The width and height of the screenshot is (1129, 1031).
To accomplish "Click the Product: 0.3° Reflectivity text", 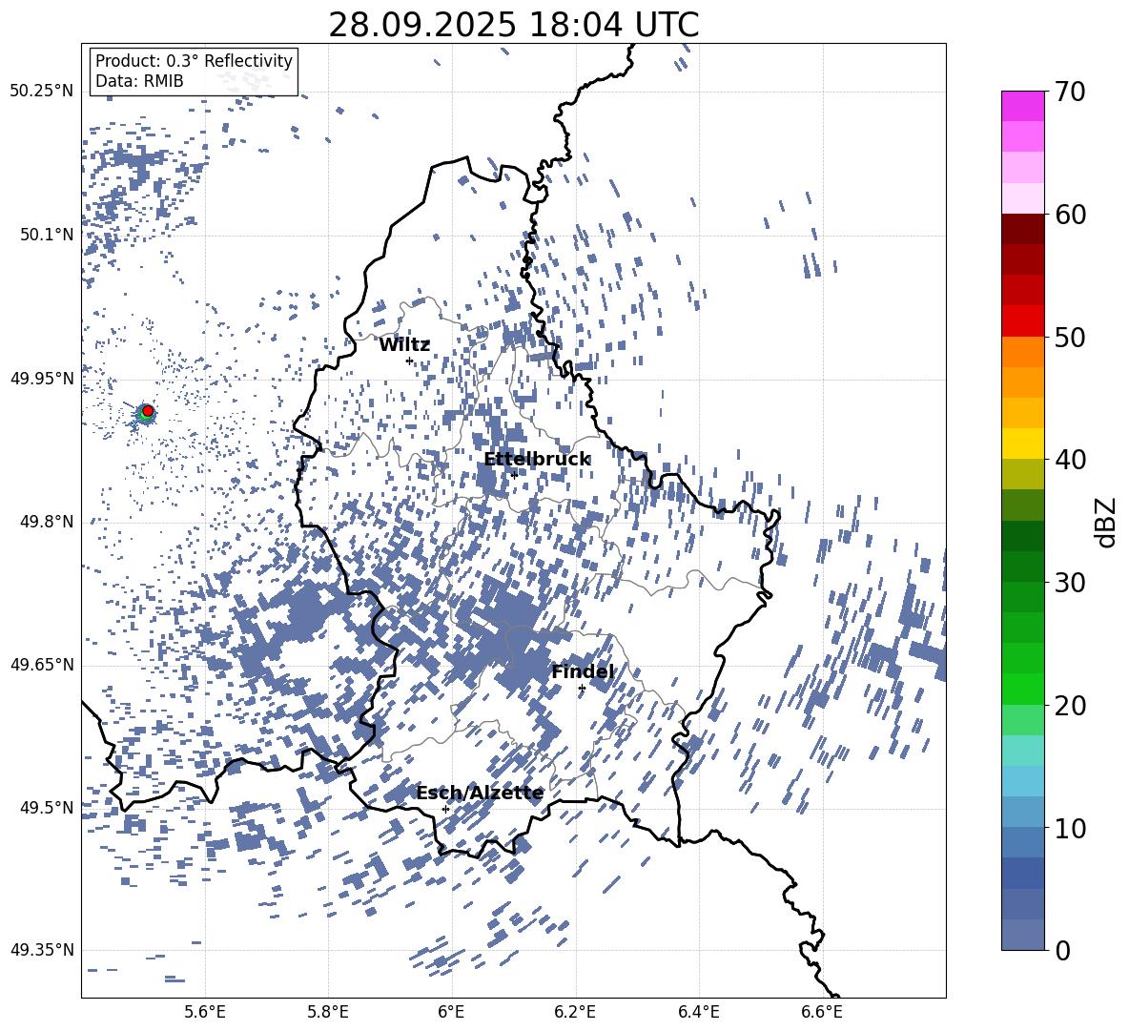I will (194, 61).
